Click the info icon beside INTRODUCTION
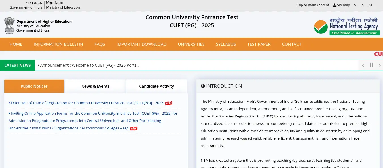 pyautogui.click(x=203, y=86)
